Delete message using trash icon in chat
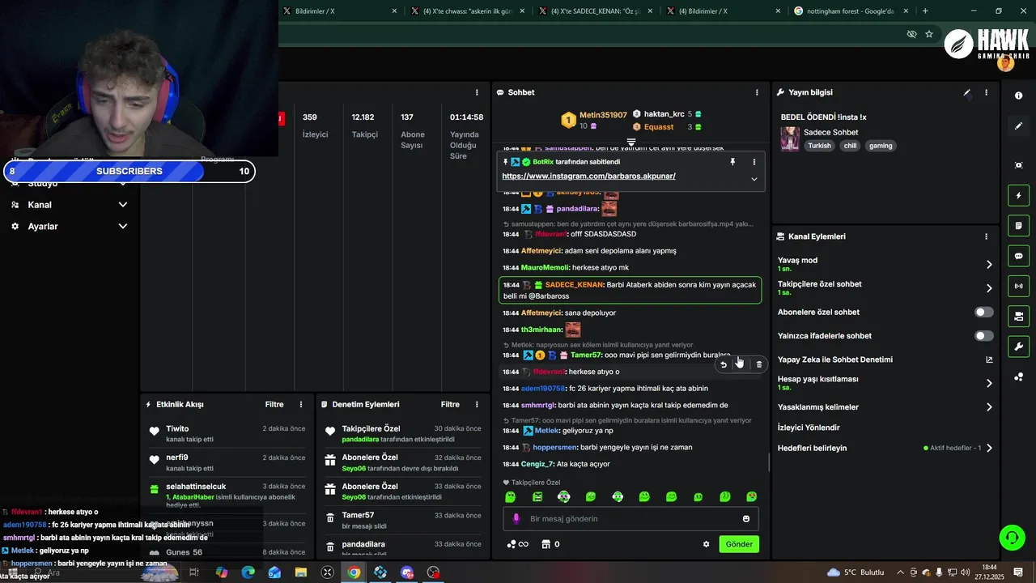 [x=758, y=364]
